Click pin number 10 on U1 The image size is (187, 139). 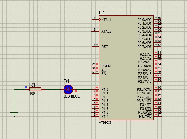point(159,87)
